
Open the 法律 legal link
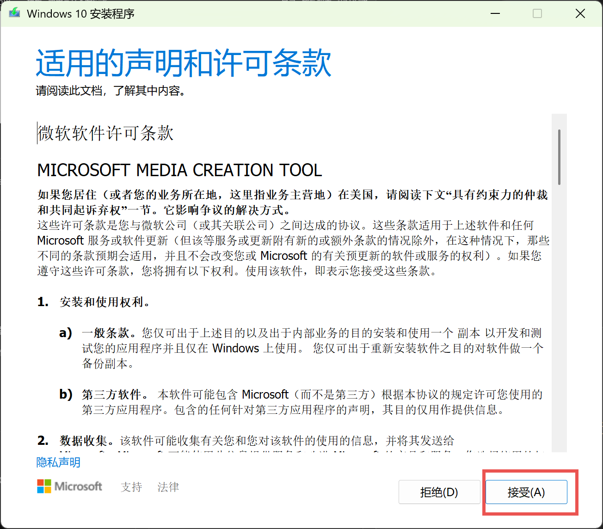pyautogui.click(x=168, y=487)
